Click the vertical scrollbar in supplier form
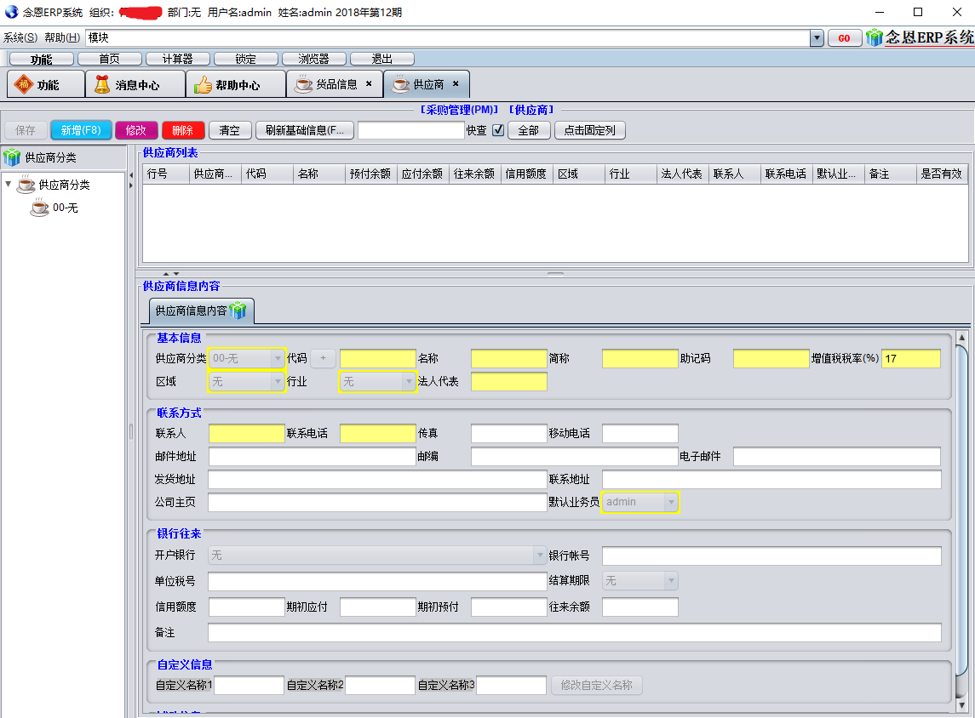The height and width of the screenshot is (718, 975). click(962, 510)
